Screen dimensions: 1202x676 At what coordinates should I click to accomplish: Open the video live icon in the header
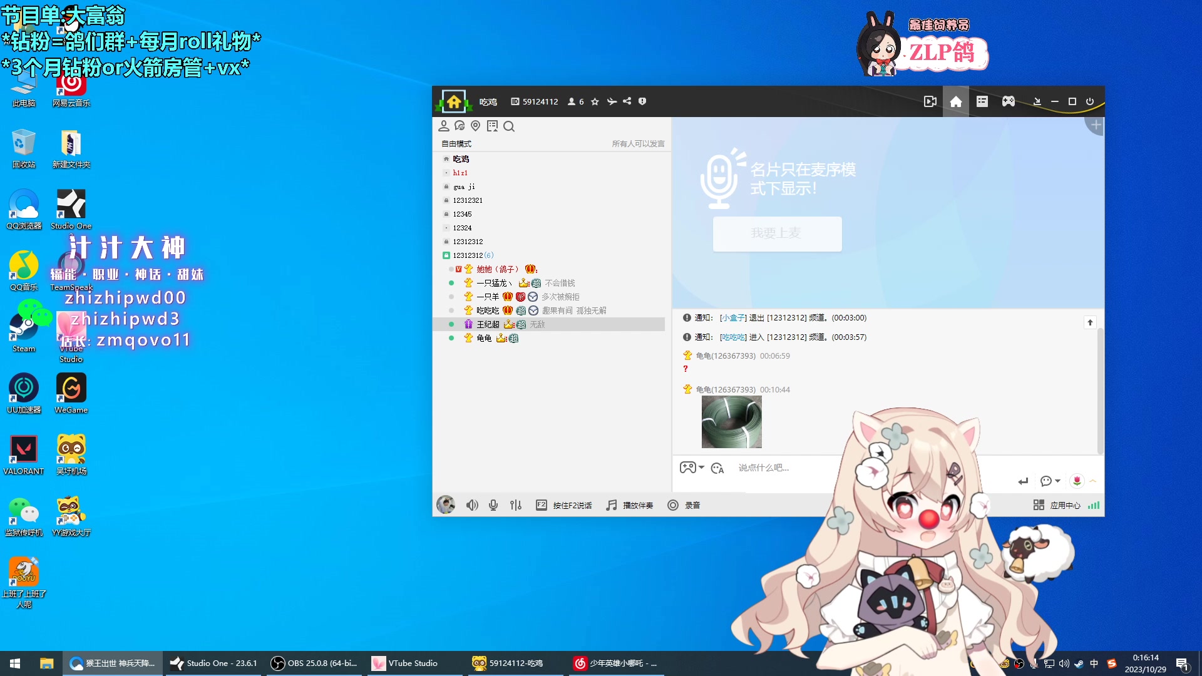click(x=930, y=101)
